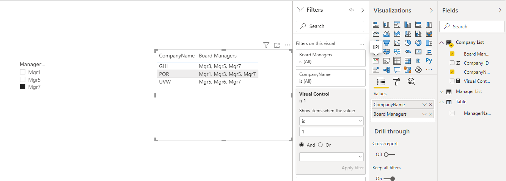The height and width of the screenshot is (181, 506).
Task: Select the Q&A visual
Action: (x=397, y=70)
